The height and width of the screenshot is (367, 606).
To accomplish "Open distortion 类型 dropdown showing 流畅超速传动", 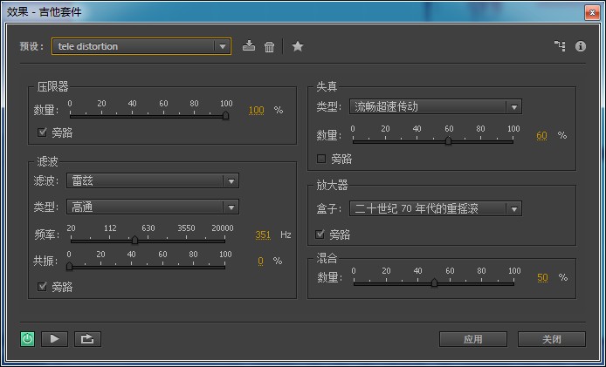I will [x=436, y=106].
